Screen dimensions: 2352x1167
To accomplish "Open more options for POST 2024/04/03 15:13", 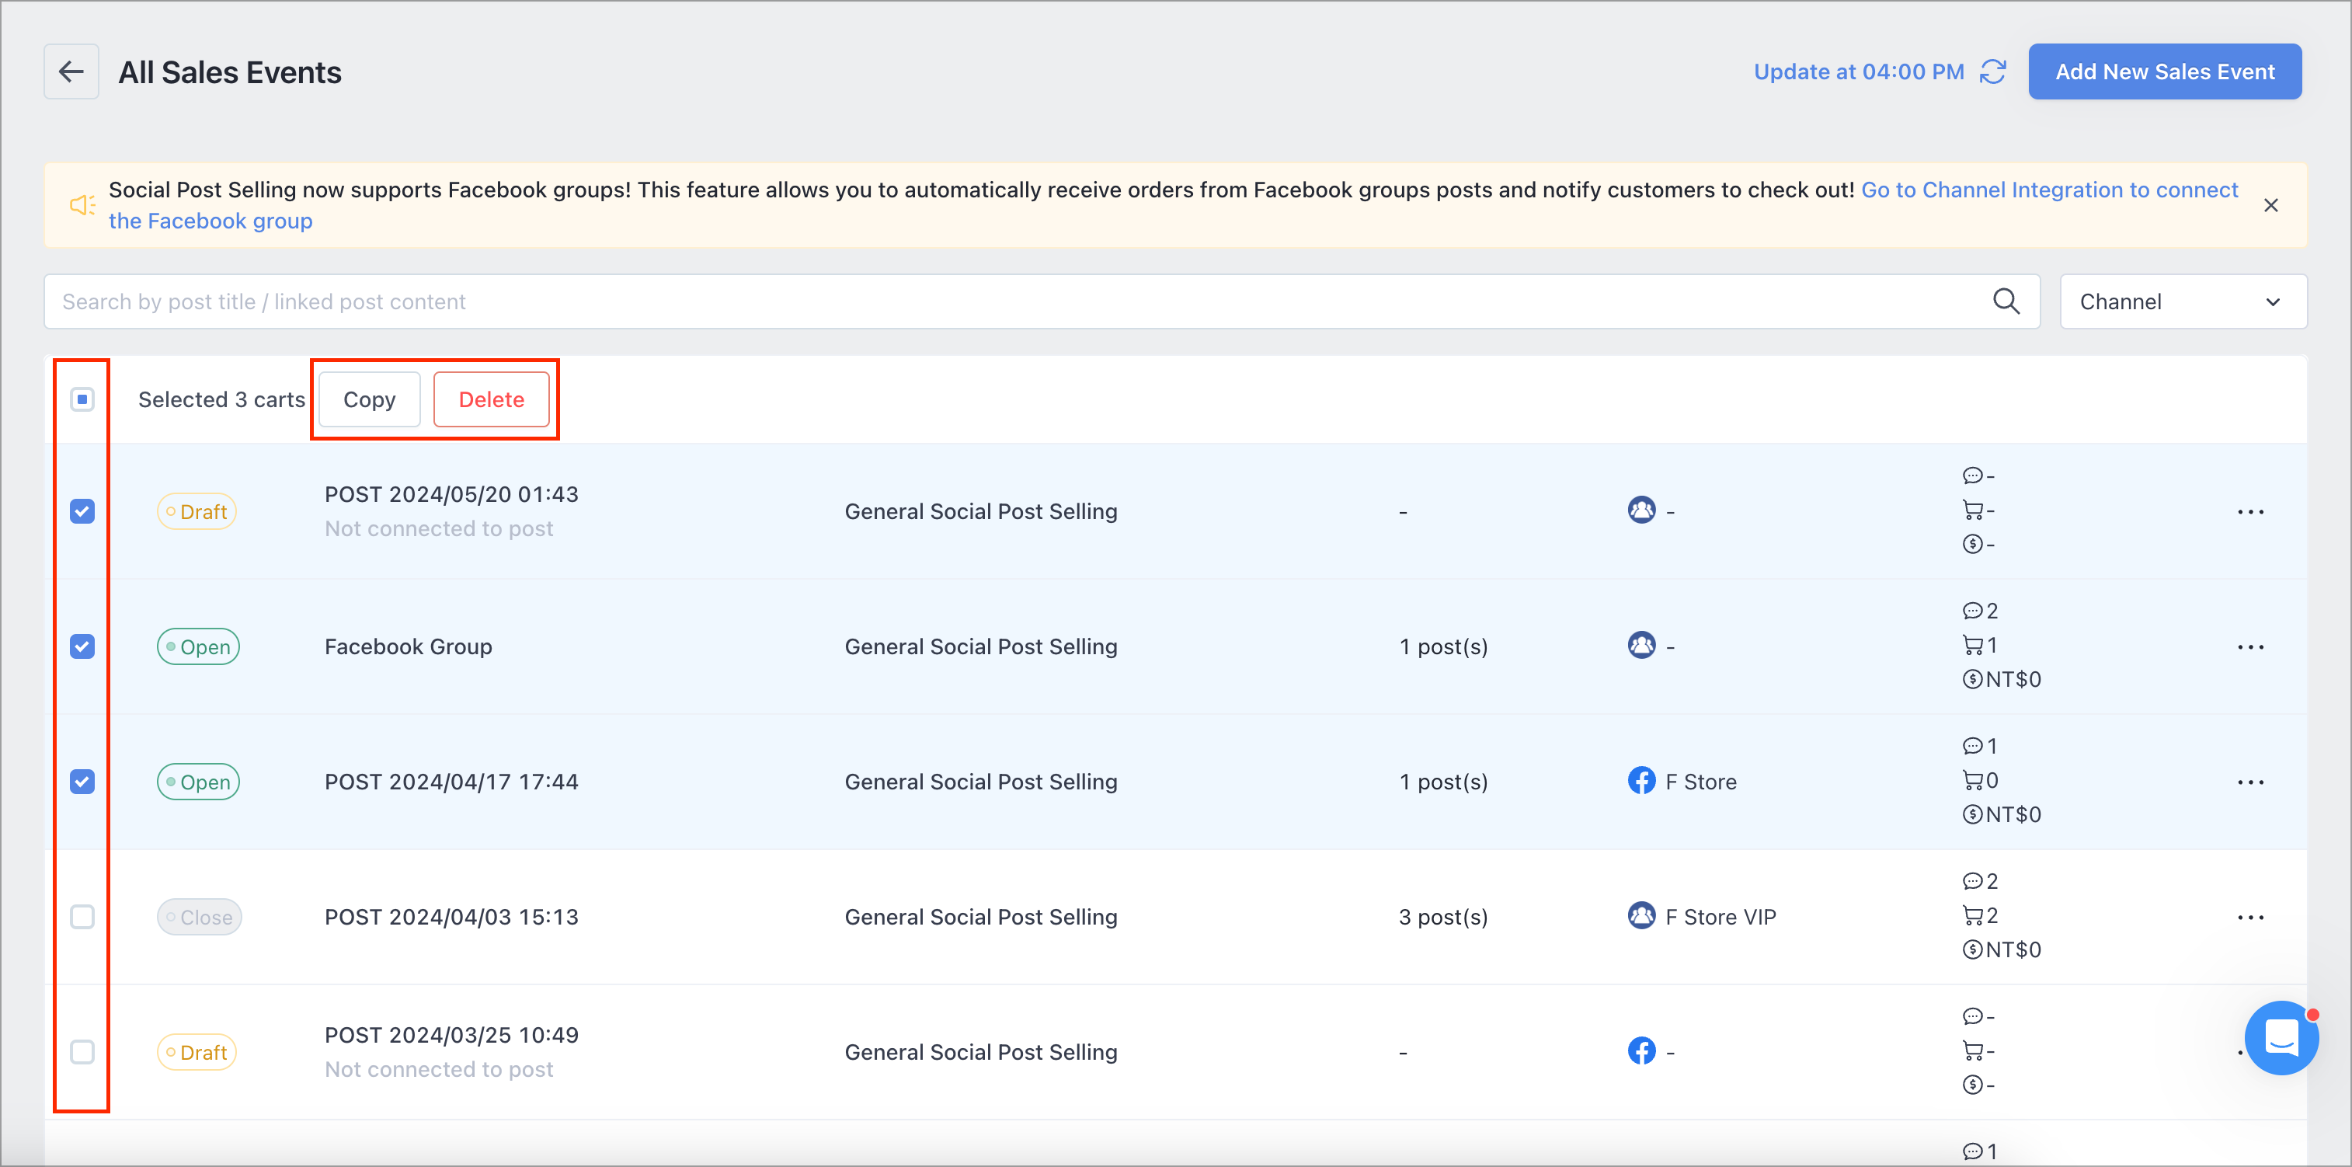I will tap(2249, 917).
